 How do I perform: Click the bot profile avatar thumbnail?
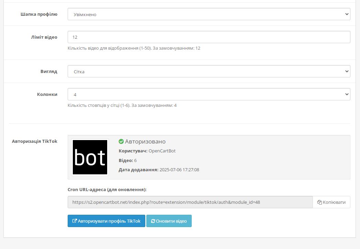(x=90, y=157)
